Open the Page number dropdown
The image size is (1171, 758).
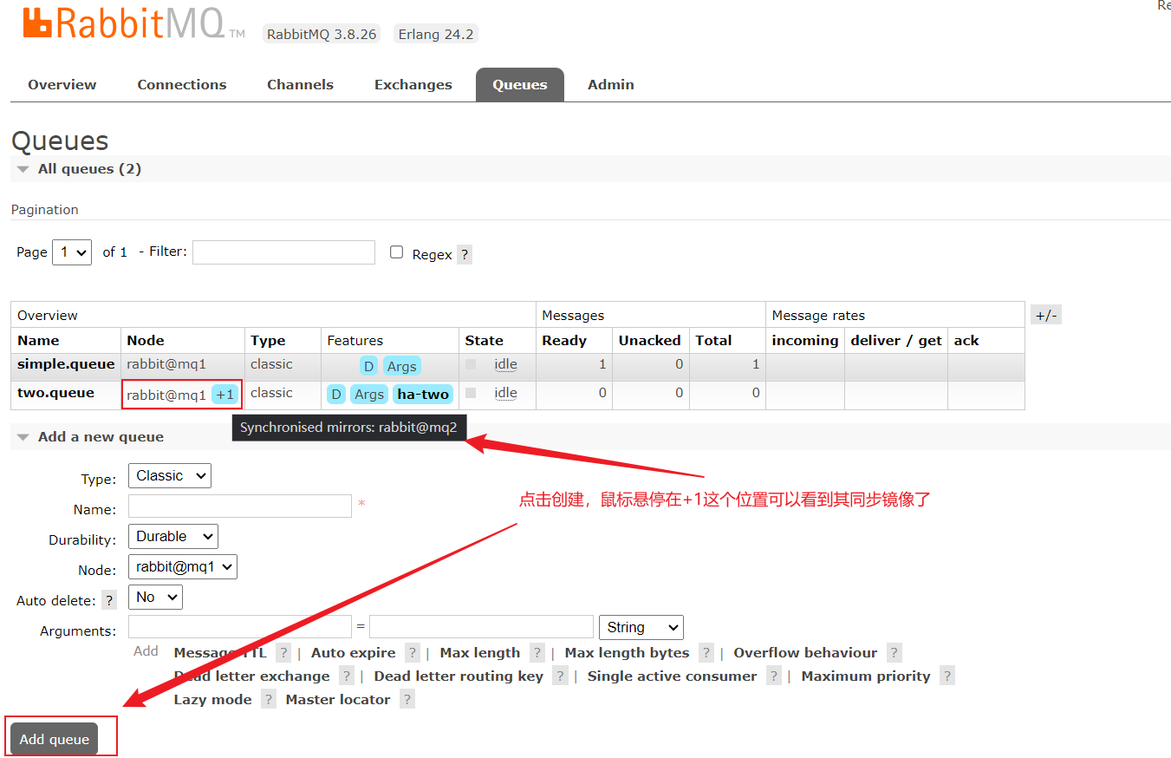tap(72, 252)
